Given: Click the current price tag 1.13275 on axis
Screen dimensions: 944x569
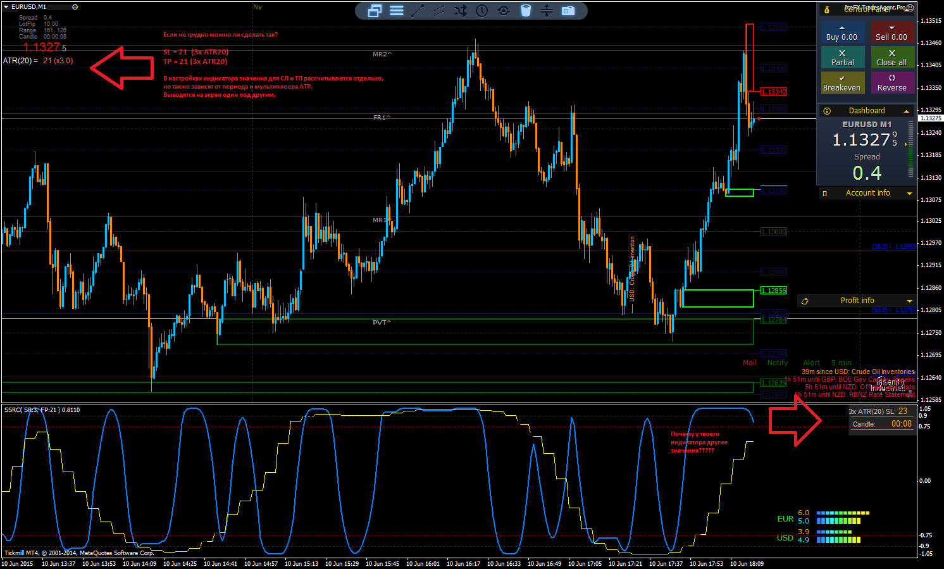Looking at the screenshot, I should click(x=930, y=118).
